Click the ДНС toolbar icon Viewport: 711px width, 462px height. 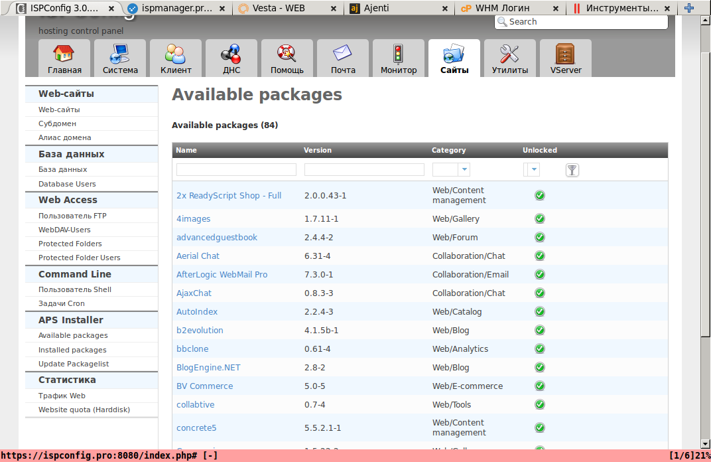coord(231,58)
